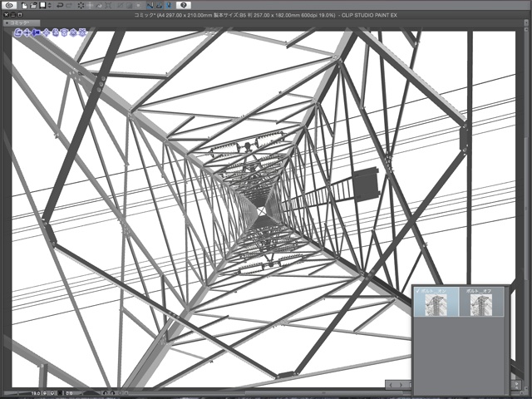Toggle Snap to Special Ruler icon
This screenshot has height=399, width=532.
click(159, 6)
